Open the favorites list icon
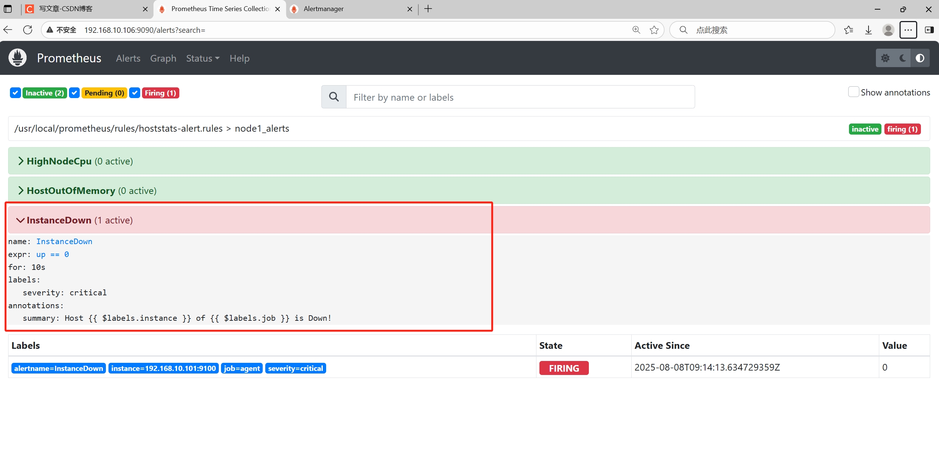939x469 pixels. tap(848, 30)
